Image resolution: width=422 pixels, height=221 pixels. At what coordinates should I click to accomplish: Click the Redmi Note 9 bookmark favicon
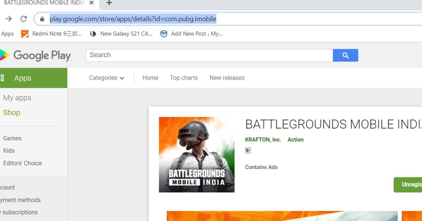pos(25,34)
